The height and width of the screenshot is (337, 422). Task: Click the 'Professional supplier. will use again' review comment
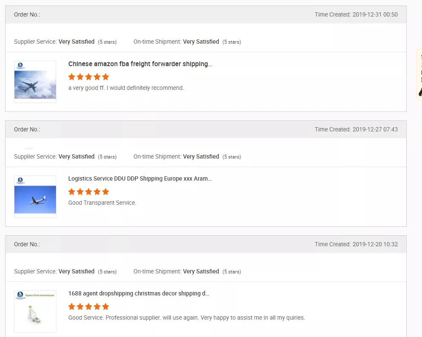[187, 318]
